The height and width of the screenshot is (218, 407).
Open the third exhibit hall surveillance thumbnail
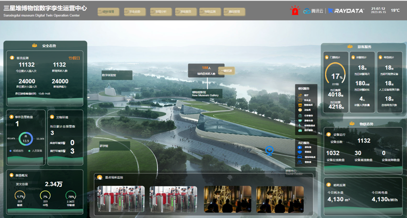pyautogui.click(x=228, y=199)
